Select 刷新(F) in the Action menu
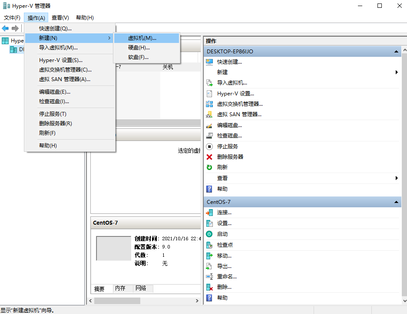 click(69, 133)
